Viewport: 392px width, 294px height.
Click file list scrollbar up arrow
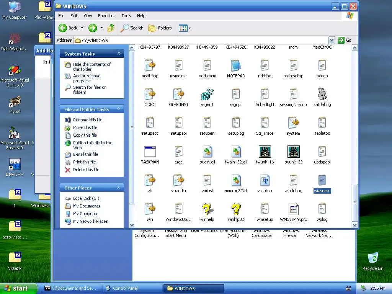[354, 47]
